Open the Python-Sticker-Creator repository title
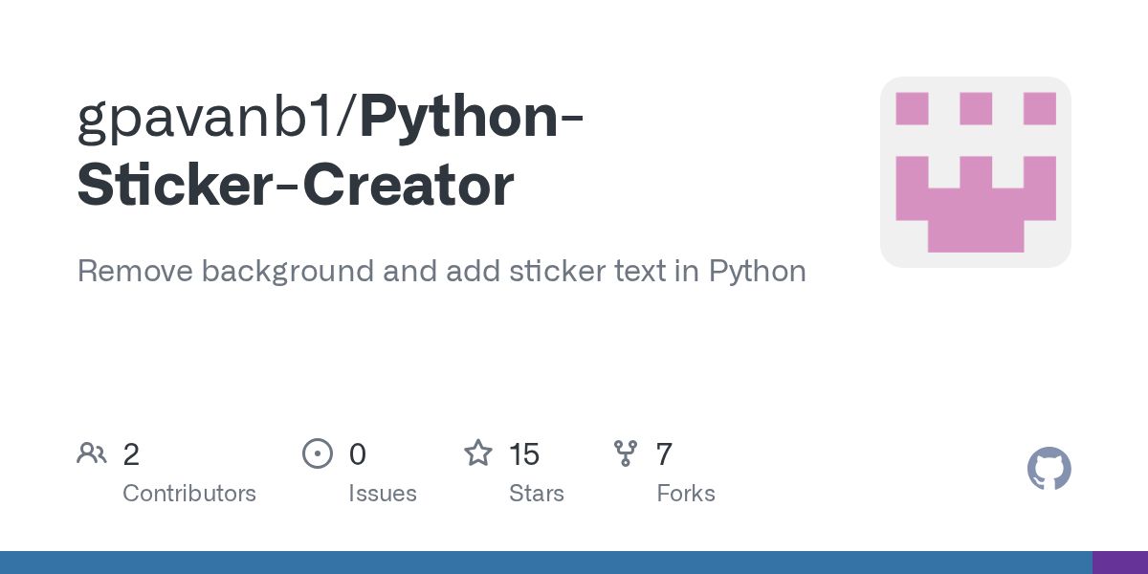 [x=297, y=185]
